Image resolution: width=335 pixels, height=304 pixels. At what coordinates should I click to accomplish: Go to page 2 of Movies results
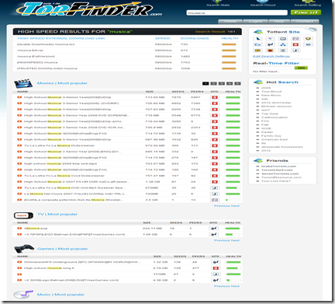(x=213, y=83)
